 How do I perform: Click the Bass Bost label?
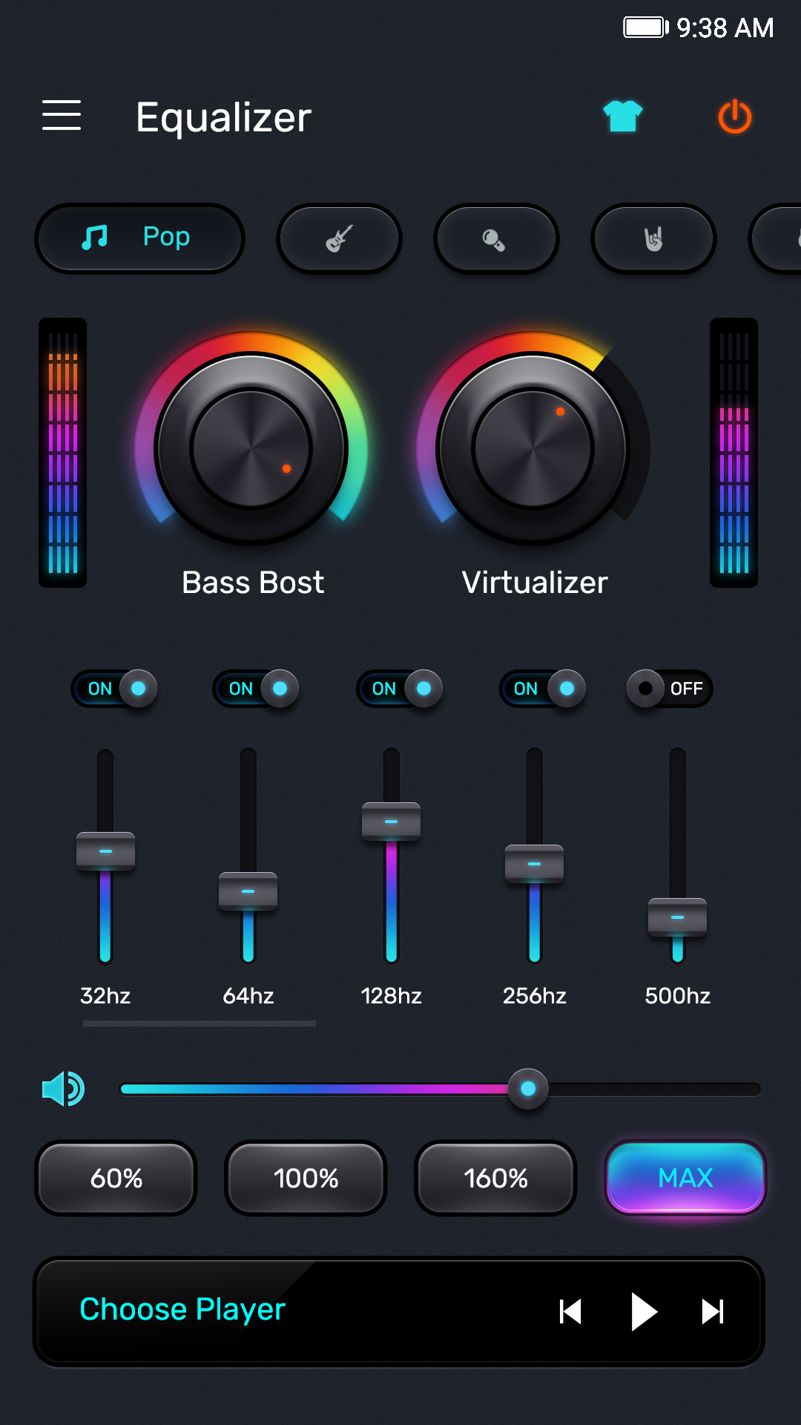click(253, 583)
